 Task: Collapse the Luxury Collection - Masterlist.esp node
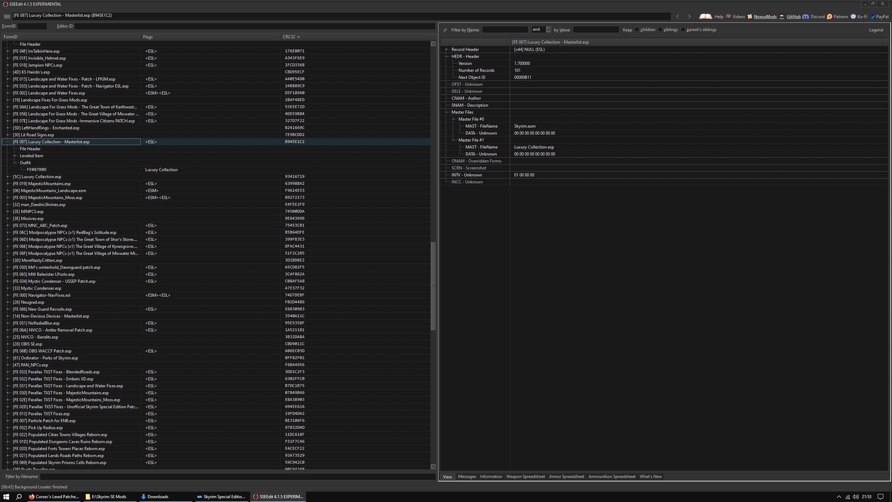8,142
